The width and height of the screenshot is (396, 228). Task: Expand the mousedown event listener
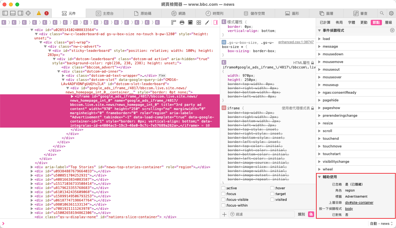[319, 54]
